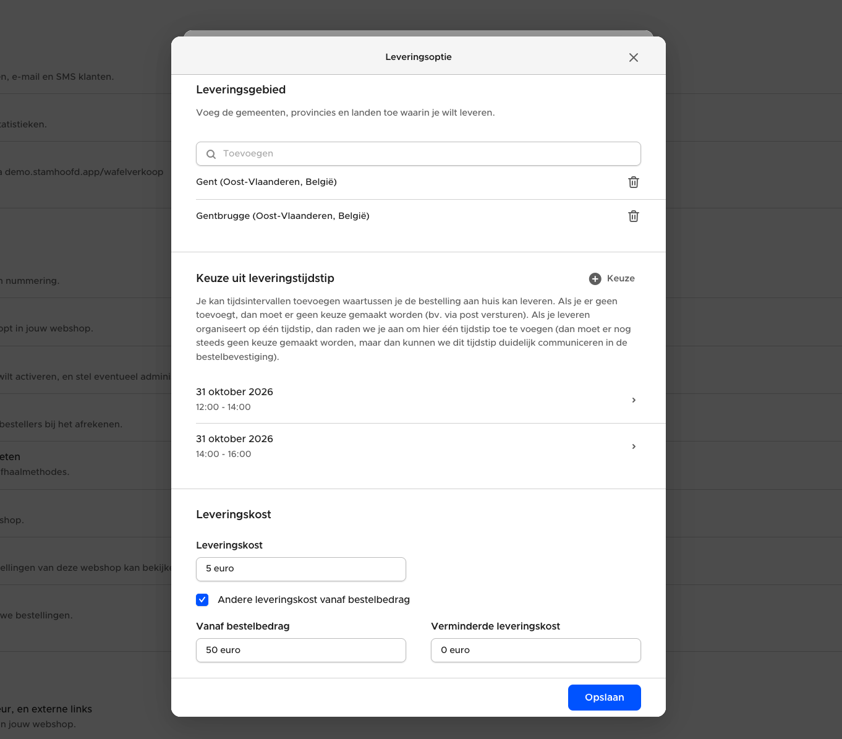Uncheck the Andere leveringskost vanaf bestelbedrag checkbox

click(x=202, y=600)
